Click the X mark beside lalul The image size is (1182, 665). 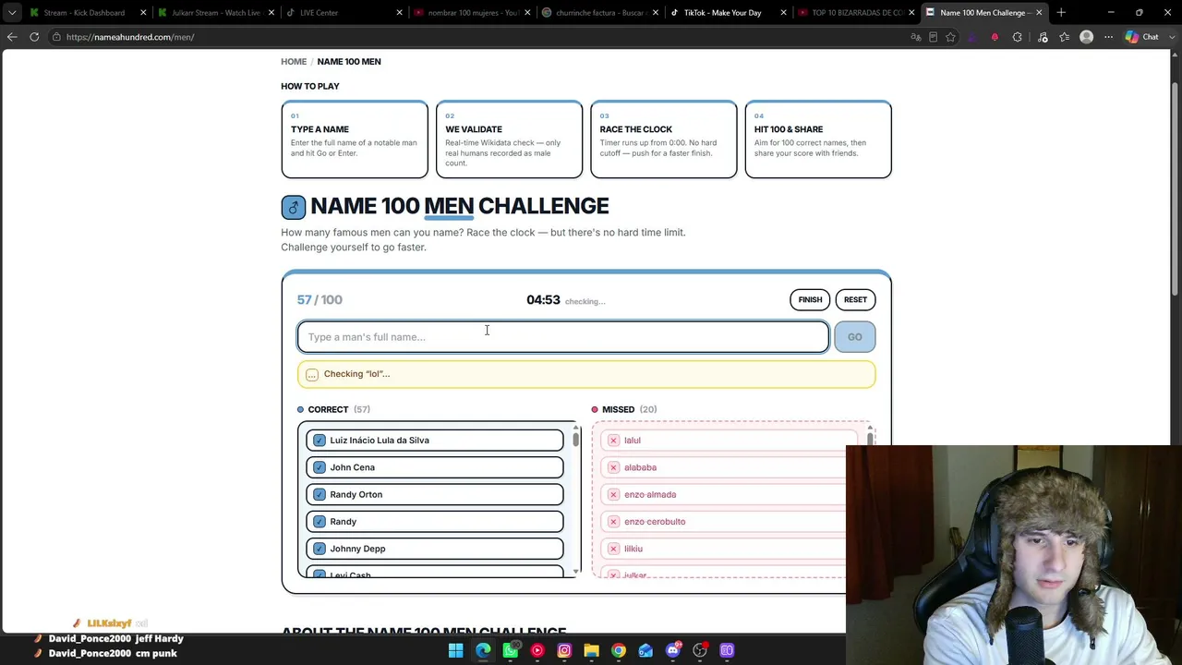click(x=613, y=441)
